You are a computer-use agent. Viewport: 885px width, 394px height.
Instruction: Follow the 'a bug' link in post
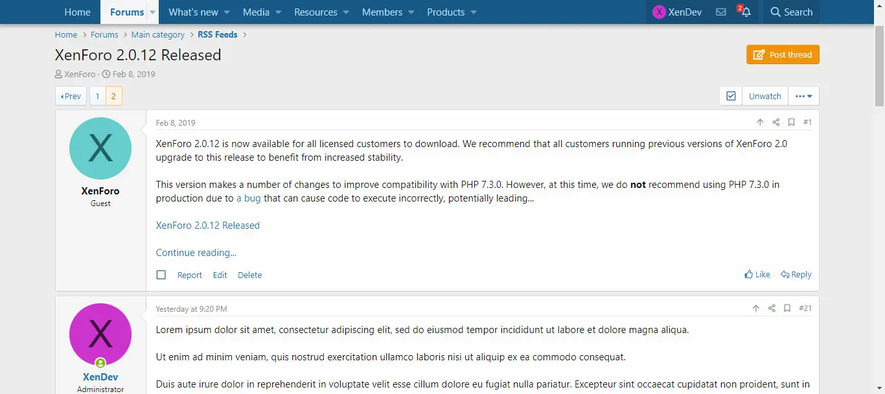[249, 198]
